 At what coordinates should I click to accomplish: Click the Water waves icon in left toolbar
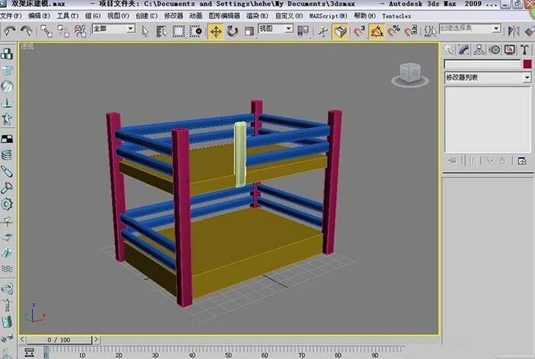[7, 269]
